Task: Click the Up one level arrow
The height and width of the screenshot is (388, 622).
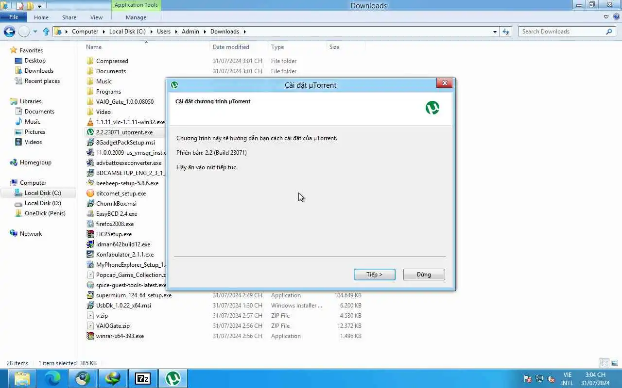Action: pyautogui.click(x=46, y=32)
